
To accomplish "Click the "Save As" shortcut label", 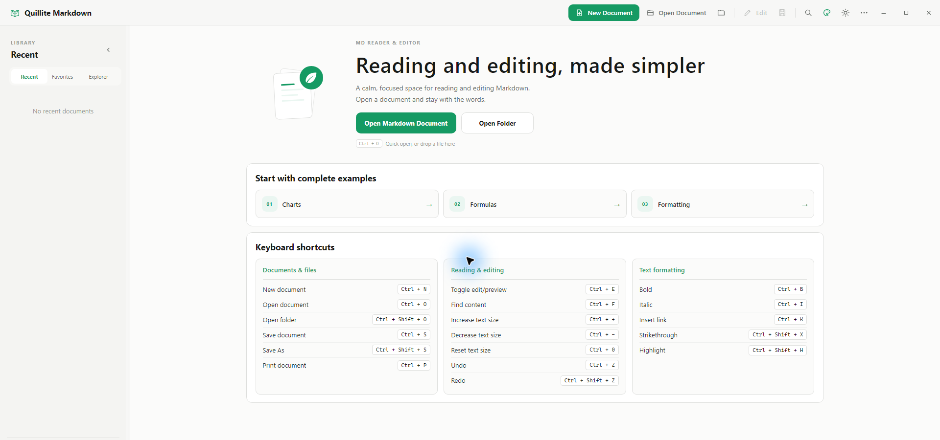I will [273, 351].
